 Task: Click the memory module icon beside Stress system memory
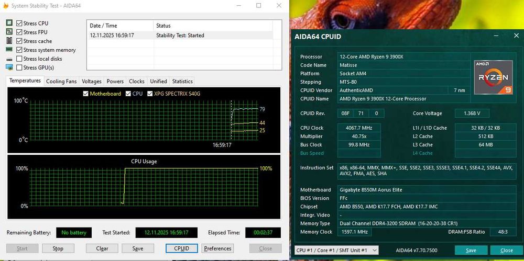point(9,49)
